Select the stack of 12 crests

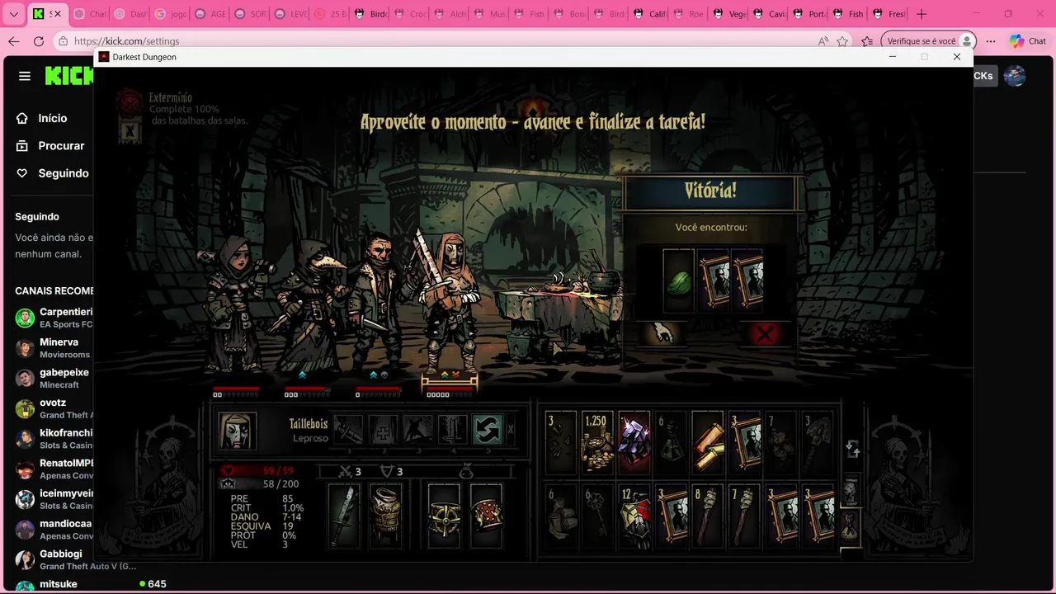(x=634, y=516)
